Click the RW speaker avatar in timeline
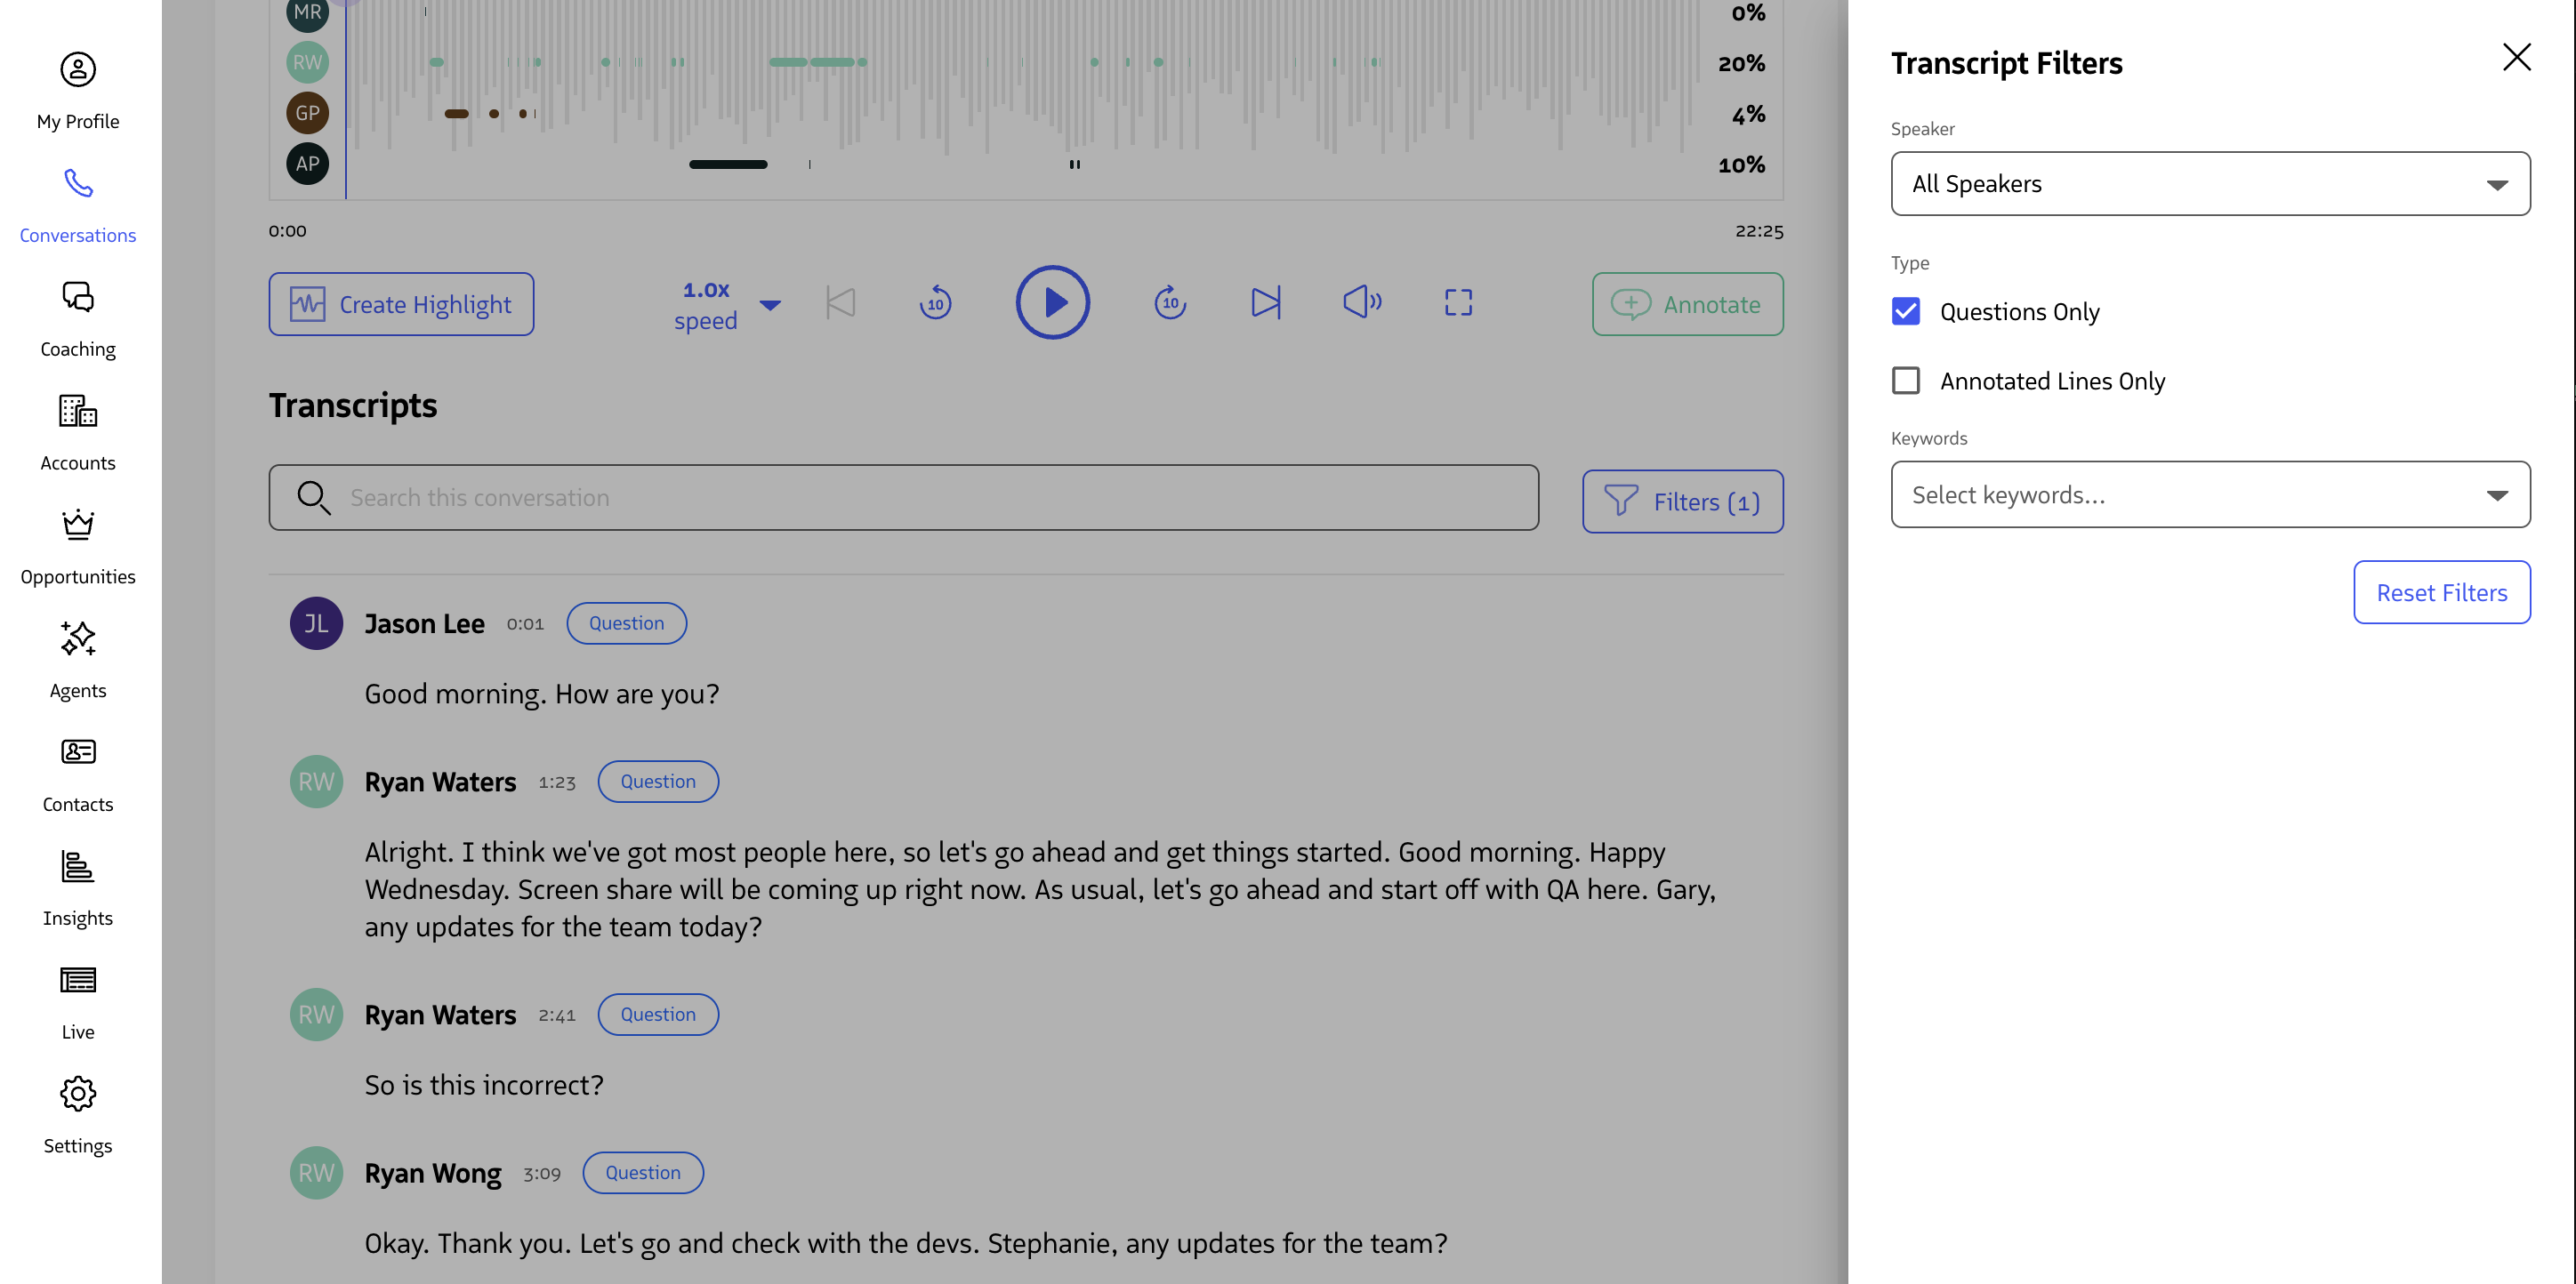Viewport: 2576px width, 1284px height. coord(308,62)
